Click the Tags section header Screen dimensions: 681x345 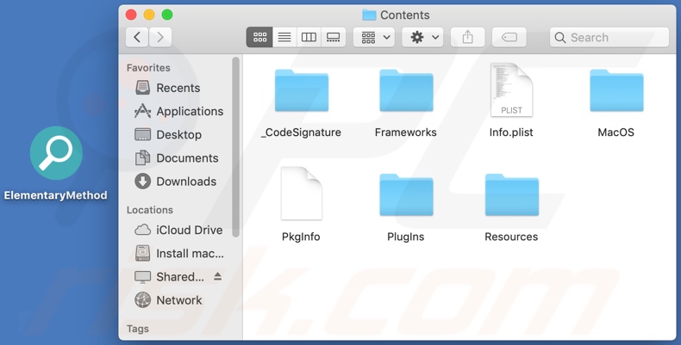(138, 329)
